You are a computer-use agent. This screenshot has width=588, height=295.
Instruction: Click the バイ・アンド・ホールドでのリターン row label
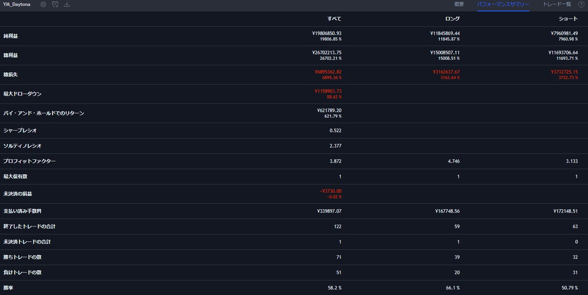pos(44,113)
